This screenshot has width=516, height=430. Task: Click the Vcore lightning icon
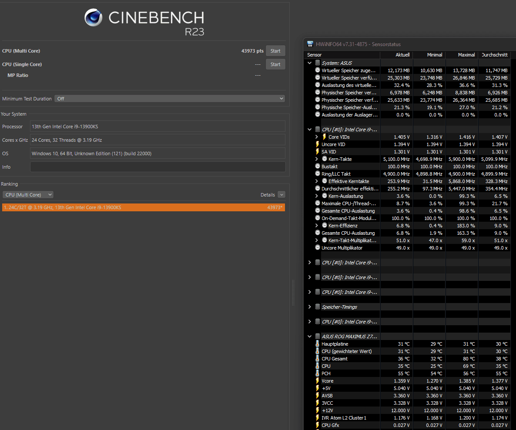(x=318, y=381)
